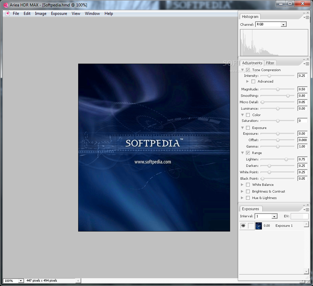The image size is (313, 286).
Task: Click the Saturation value field
Action: (x=302, y=121)
